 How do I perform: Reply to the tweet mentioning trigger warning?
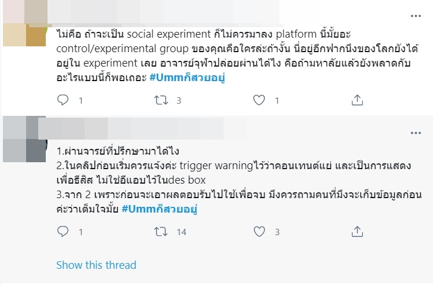(x=63, y=232)
